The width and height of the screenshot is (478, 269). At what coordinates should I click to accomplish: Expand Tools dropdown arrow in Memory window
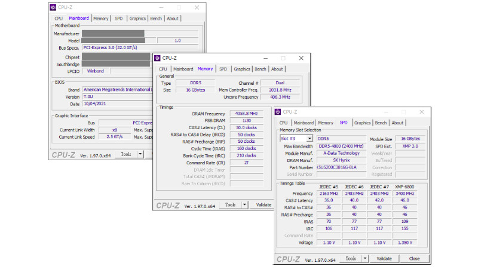pos(244,205)
